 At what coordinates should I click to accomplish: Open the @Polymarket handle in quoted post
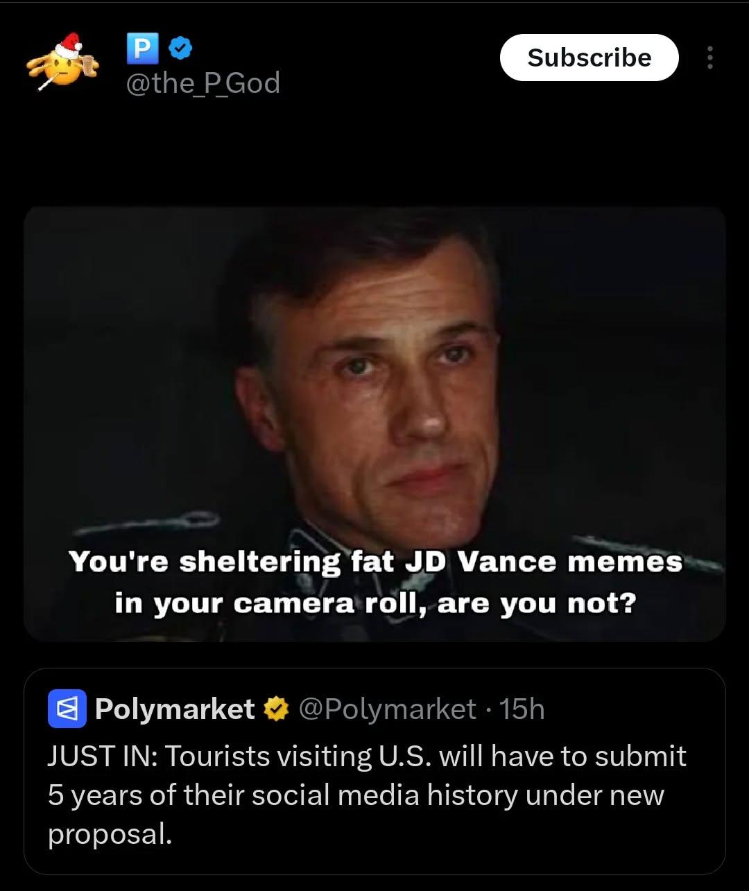388,709
